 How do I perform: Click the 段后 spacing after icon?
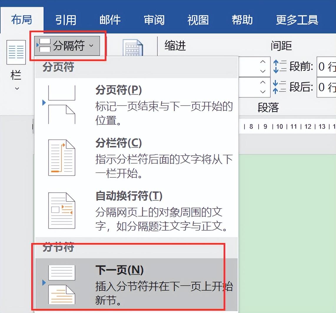click(280, 87)
